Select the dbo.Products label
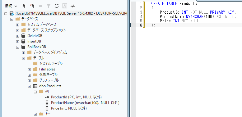The width and height of the screenshot is (242, 117). pyautogui.click(x=50, y=86)
